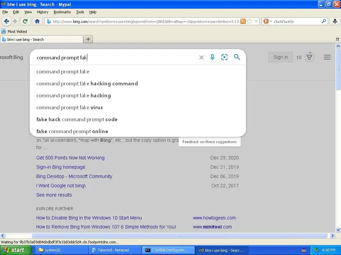Click the horizontal scrollbar left arrow
This screenshot has height=255, width=341.
pyautogui.click(x=2, y=235)
